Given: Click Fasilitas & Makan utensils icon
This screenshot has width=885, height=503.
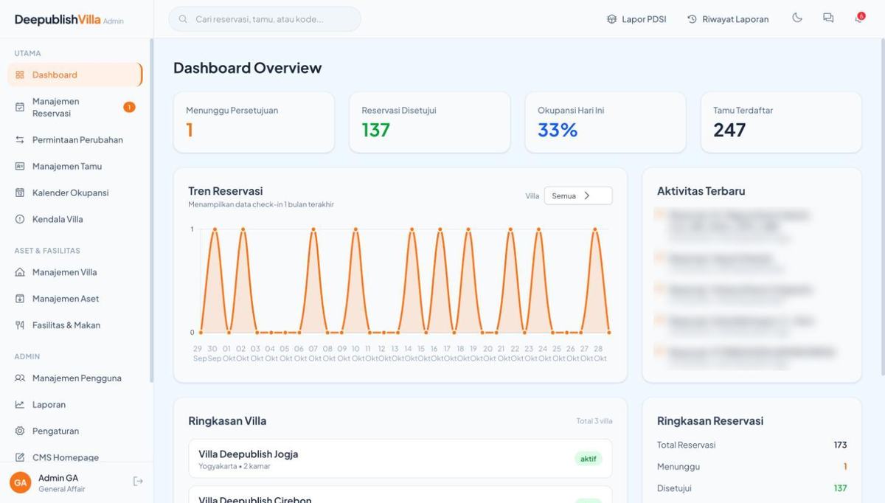Looking at the screenshot, I should (20, 325).
